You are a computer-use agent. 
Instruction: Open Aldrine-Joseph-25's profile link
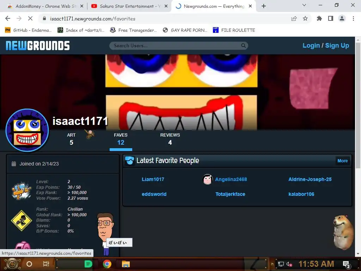(310, 179)
